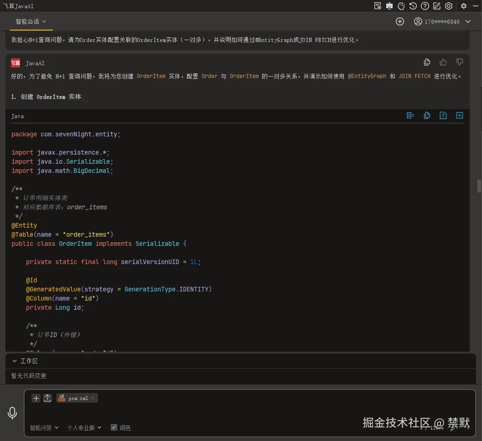Image resolution: width=482 pixels, height=441 pixels.
Task: Open the settings gear icon
Action: [x=464, y=6]
